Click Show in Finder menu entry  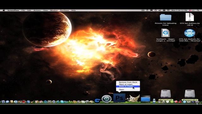[128, 86]
